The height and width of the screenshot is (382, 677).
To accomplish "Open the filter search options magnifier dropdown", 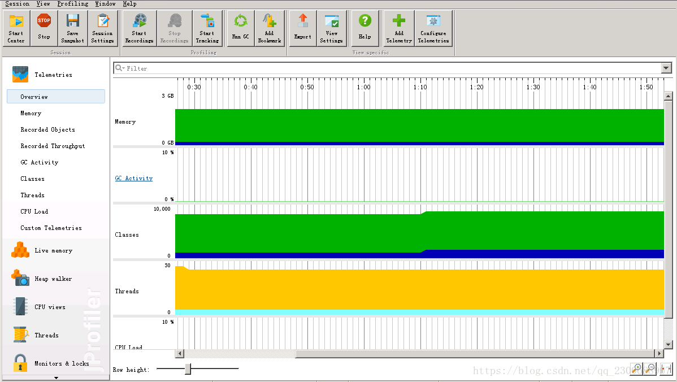I will [120, 68].
